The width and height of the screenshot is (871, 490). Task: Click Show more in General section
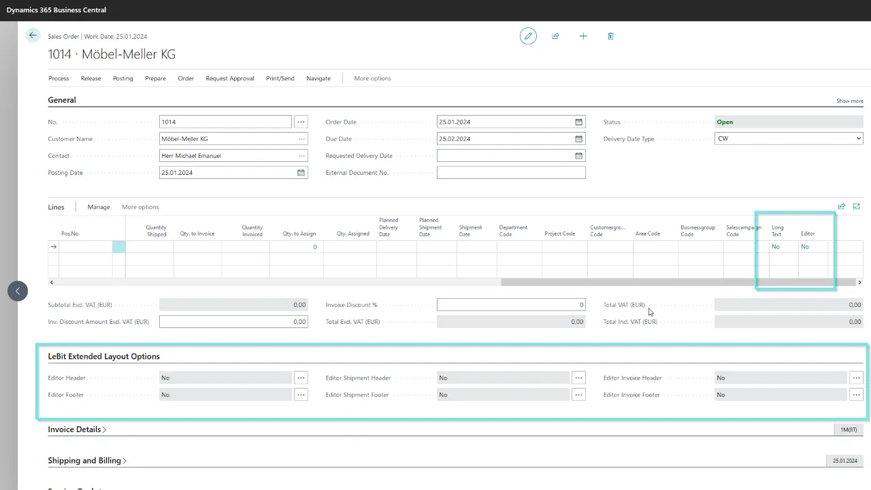[x=850, y=101]
